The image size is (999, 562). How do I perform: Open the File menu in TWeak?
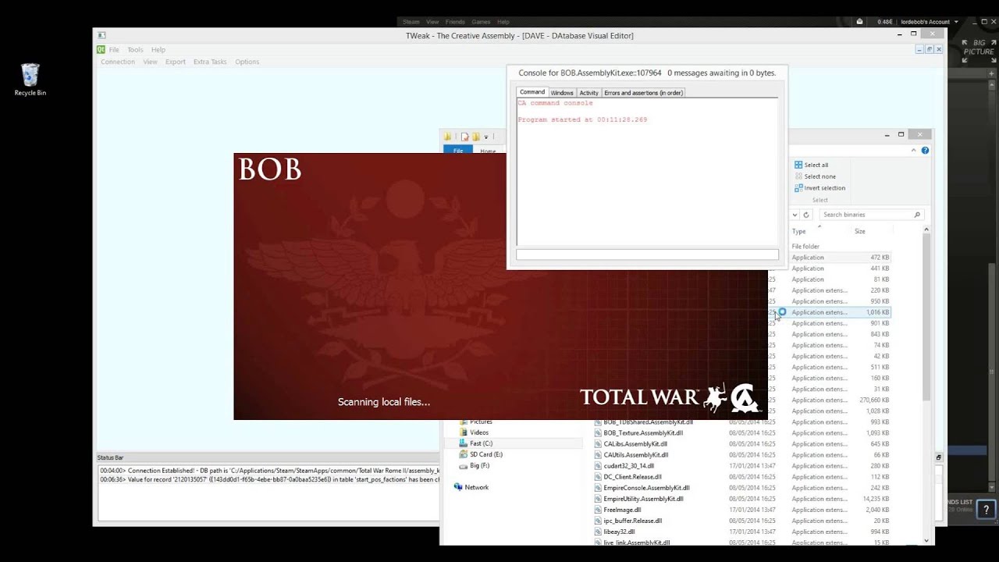pos(114,50)
